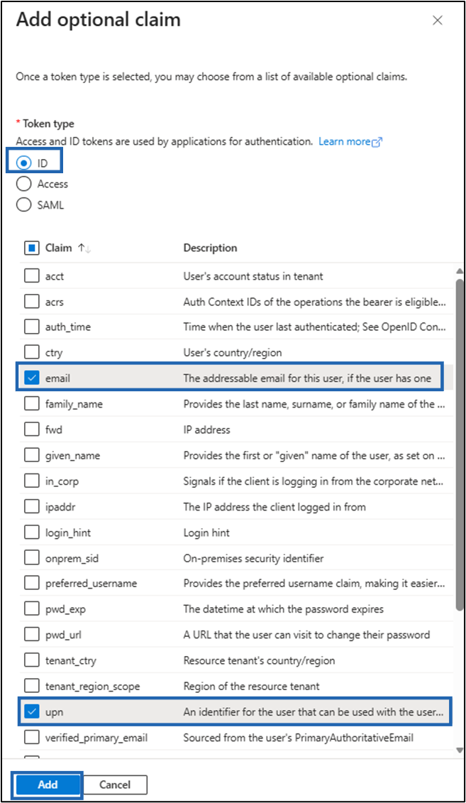Image resolution: width=466 pixels, height=803 pixels.
Task: Check the acrs claim checkbox
Action: pos(32,302)
